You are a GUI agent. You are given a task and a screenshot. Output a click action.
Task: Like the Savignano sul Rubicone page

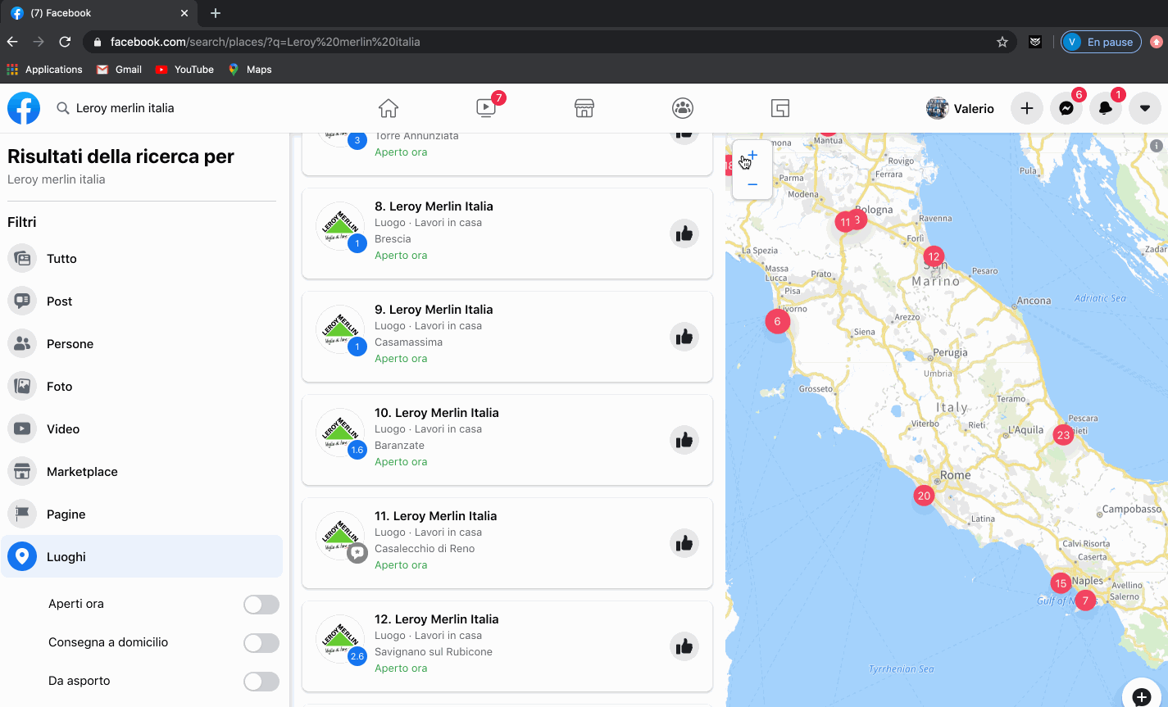[684, 647]
